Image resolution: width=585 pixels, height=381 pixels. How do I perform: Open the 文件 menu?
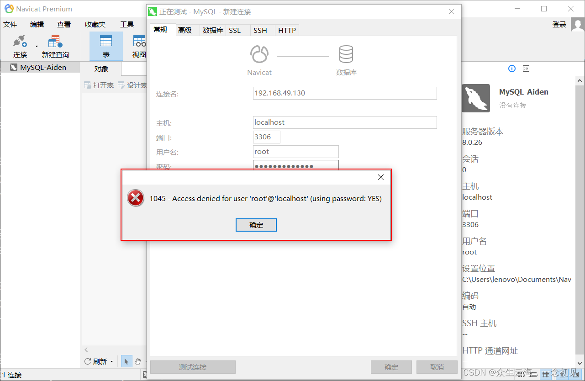coord(10,25)
